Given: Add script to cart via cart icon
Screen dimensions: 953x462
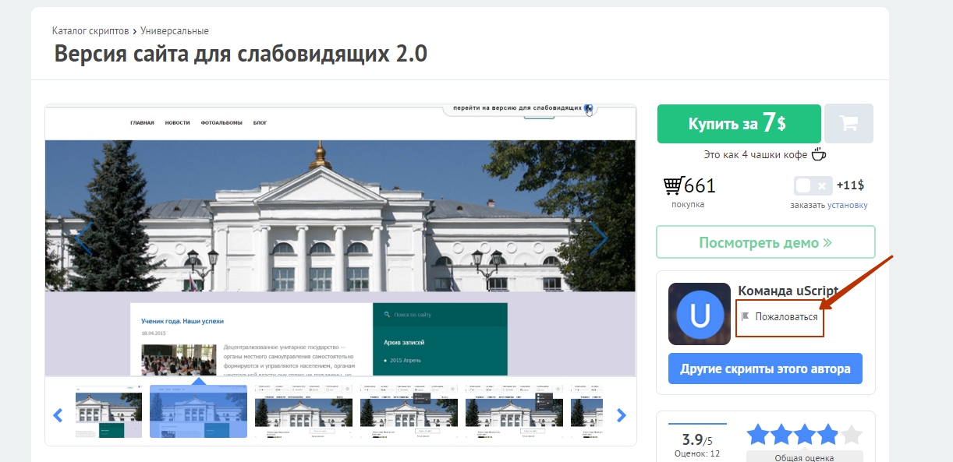Looking at the screenshot, I should [x=848, y=124].
